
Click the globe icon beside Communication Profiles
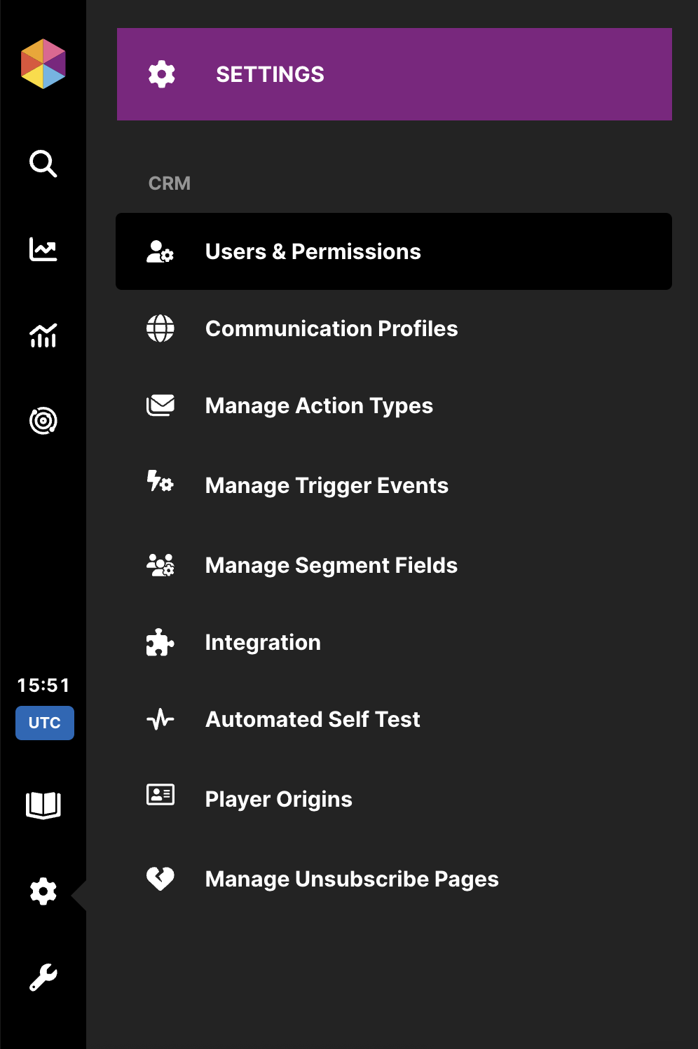pyautogui.click(x=160, y=328)
